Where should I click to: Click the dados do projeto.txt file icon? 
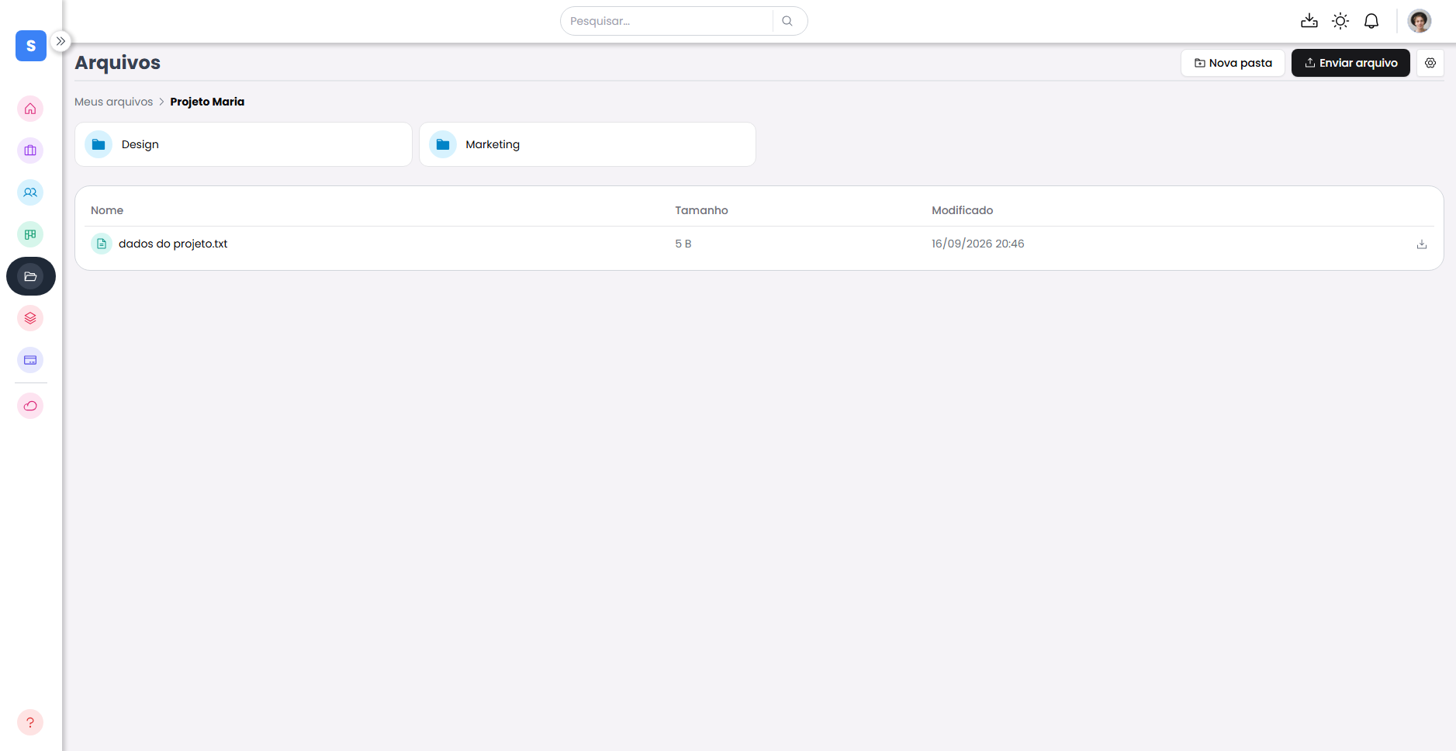[x=102, y=244]
